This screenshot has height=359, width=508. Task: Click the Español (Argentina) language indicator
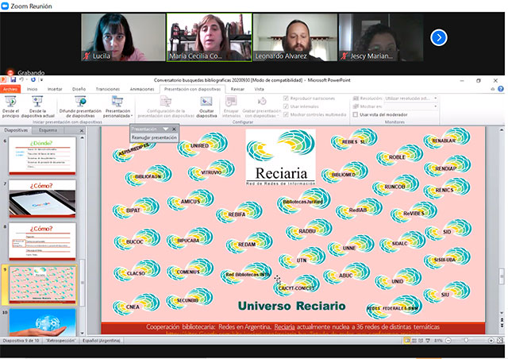(x=102, y=341)
